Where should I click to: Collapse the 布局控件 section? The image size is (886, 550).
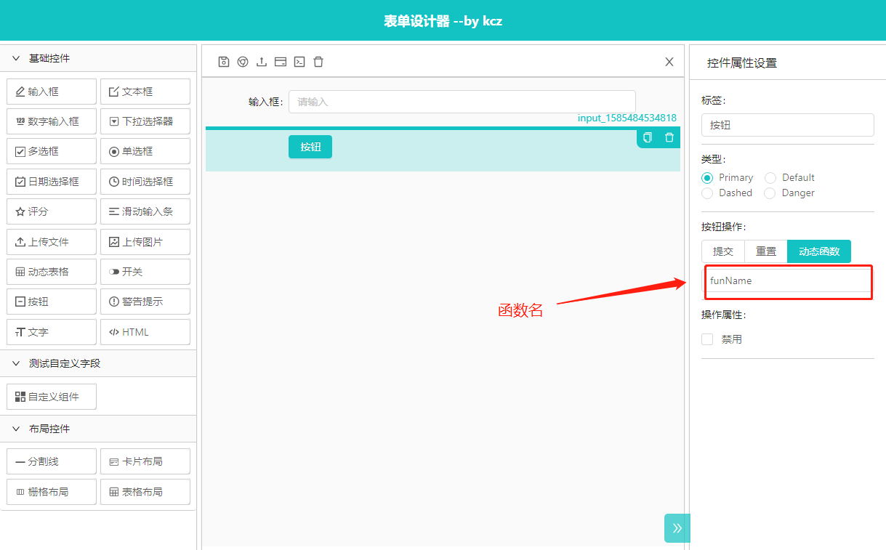(x=16, y=429)
